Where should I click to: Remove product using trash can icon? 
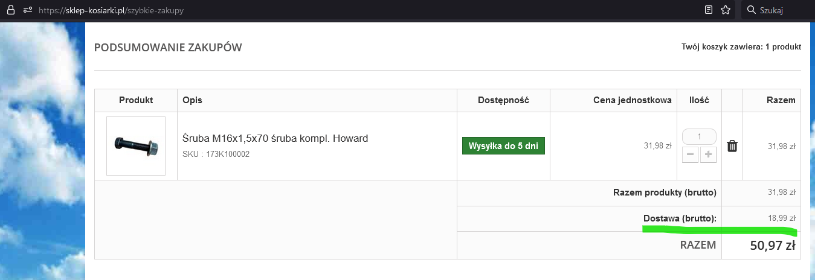pos(732,146)
